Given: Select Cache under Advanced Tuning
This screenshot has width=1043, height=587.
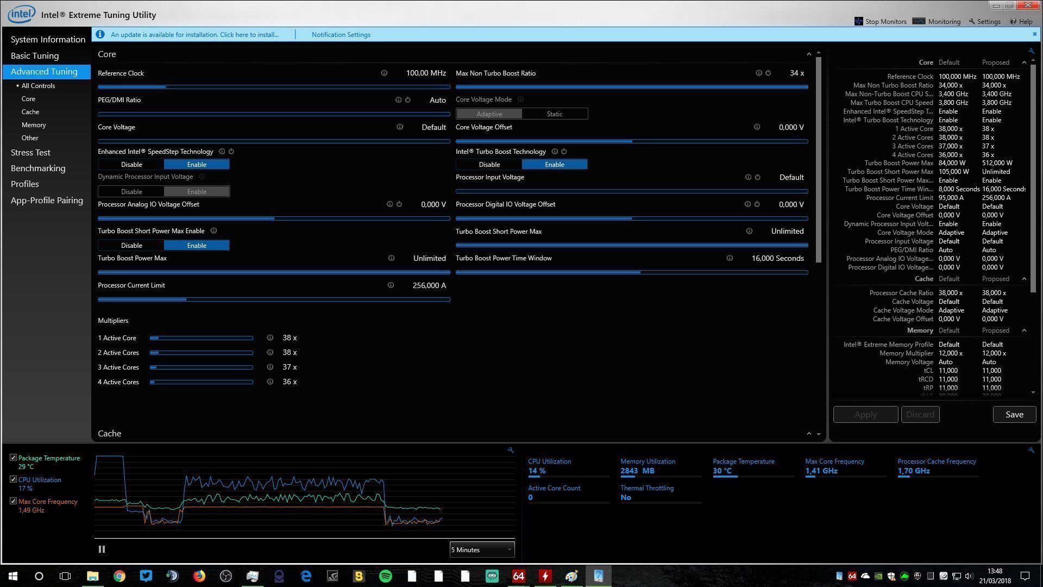Looking at the screenshot, I should tap(30, 111).
